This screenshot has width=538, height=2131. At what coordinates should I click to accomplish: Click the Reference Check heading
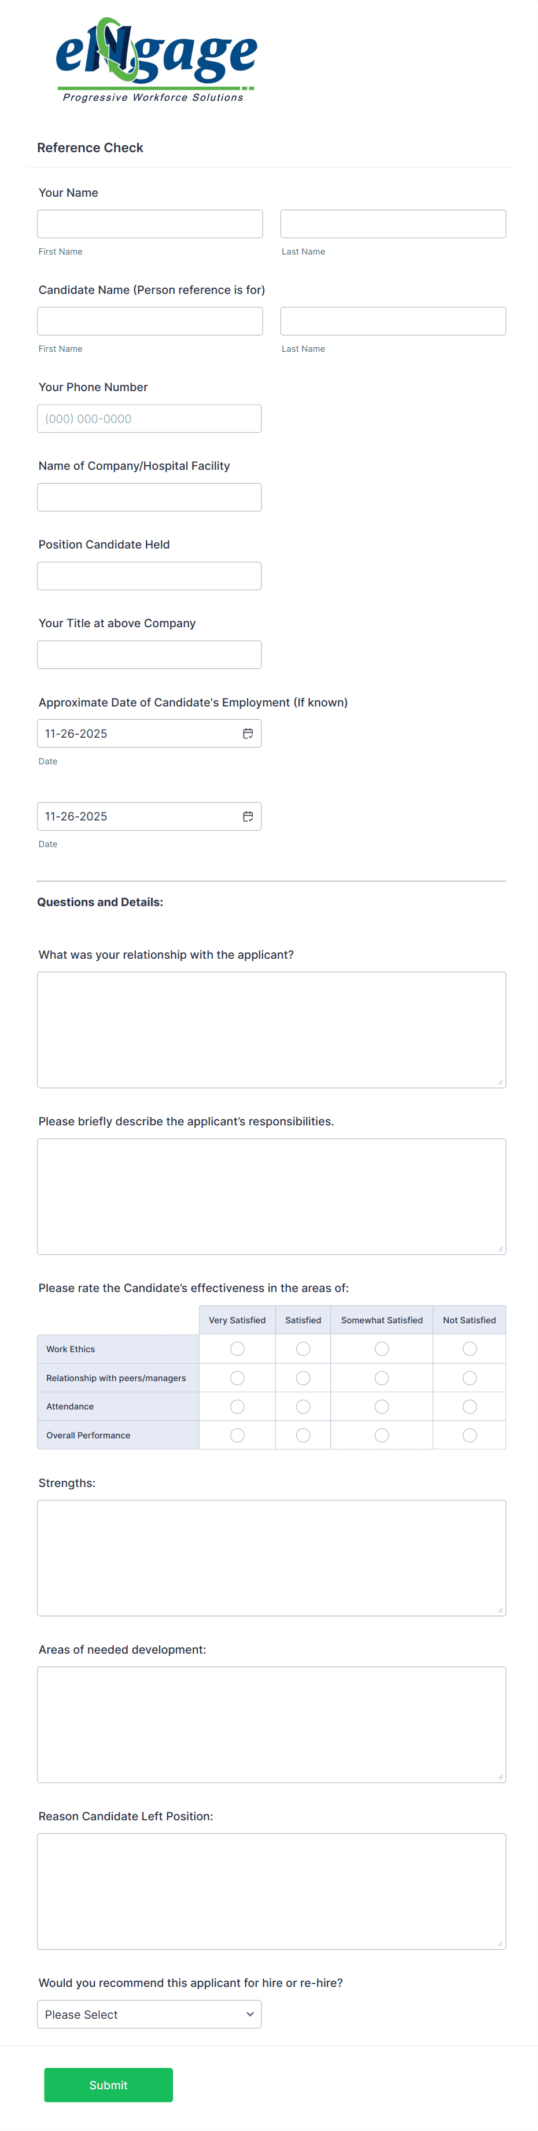pyautogui.click(x=90, y=147)
